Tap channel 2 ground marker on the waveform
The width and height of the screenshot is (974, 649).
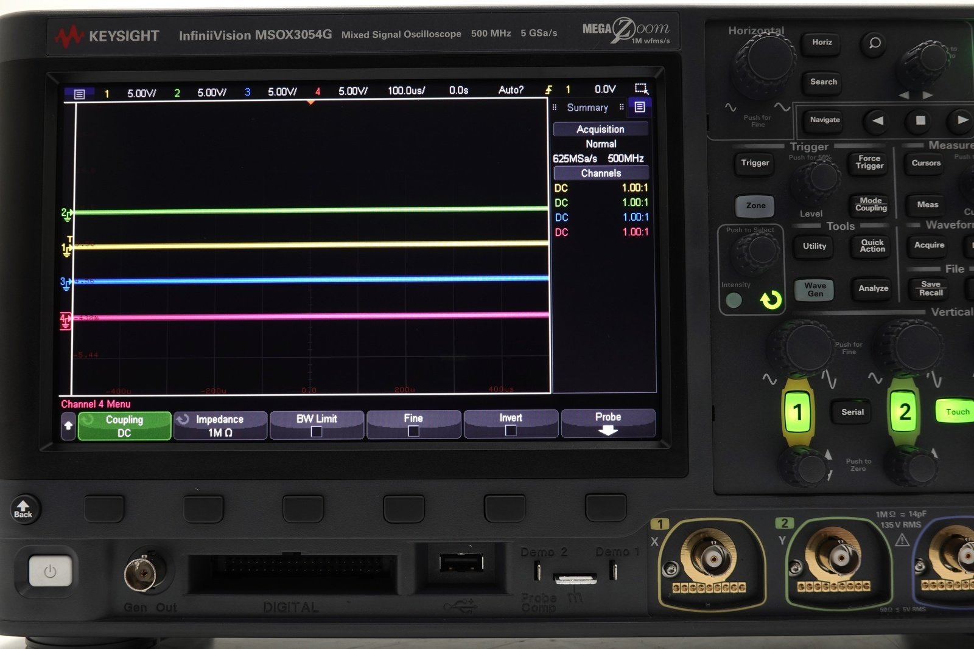point(66,213)
